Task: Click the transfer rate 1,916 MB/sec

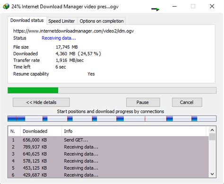Action: coord(69,60)
